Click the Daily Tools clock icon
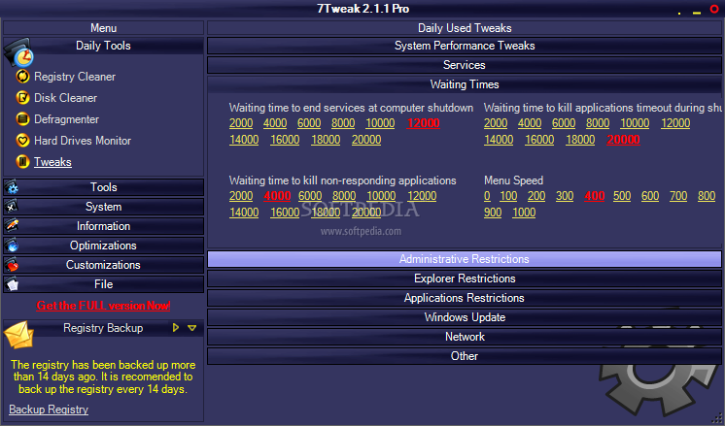Screen dimensions: 725x426 (19, 52)
